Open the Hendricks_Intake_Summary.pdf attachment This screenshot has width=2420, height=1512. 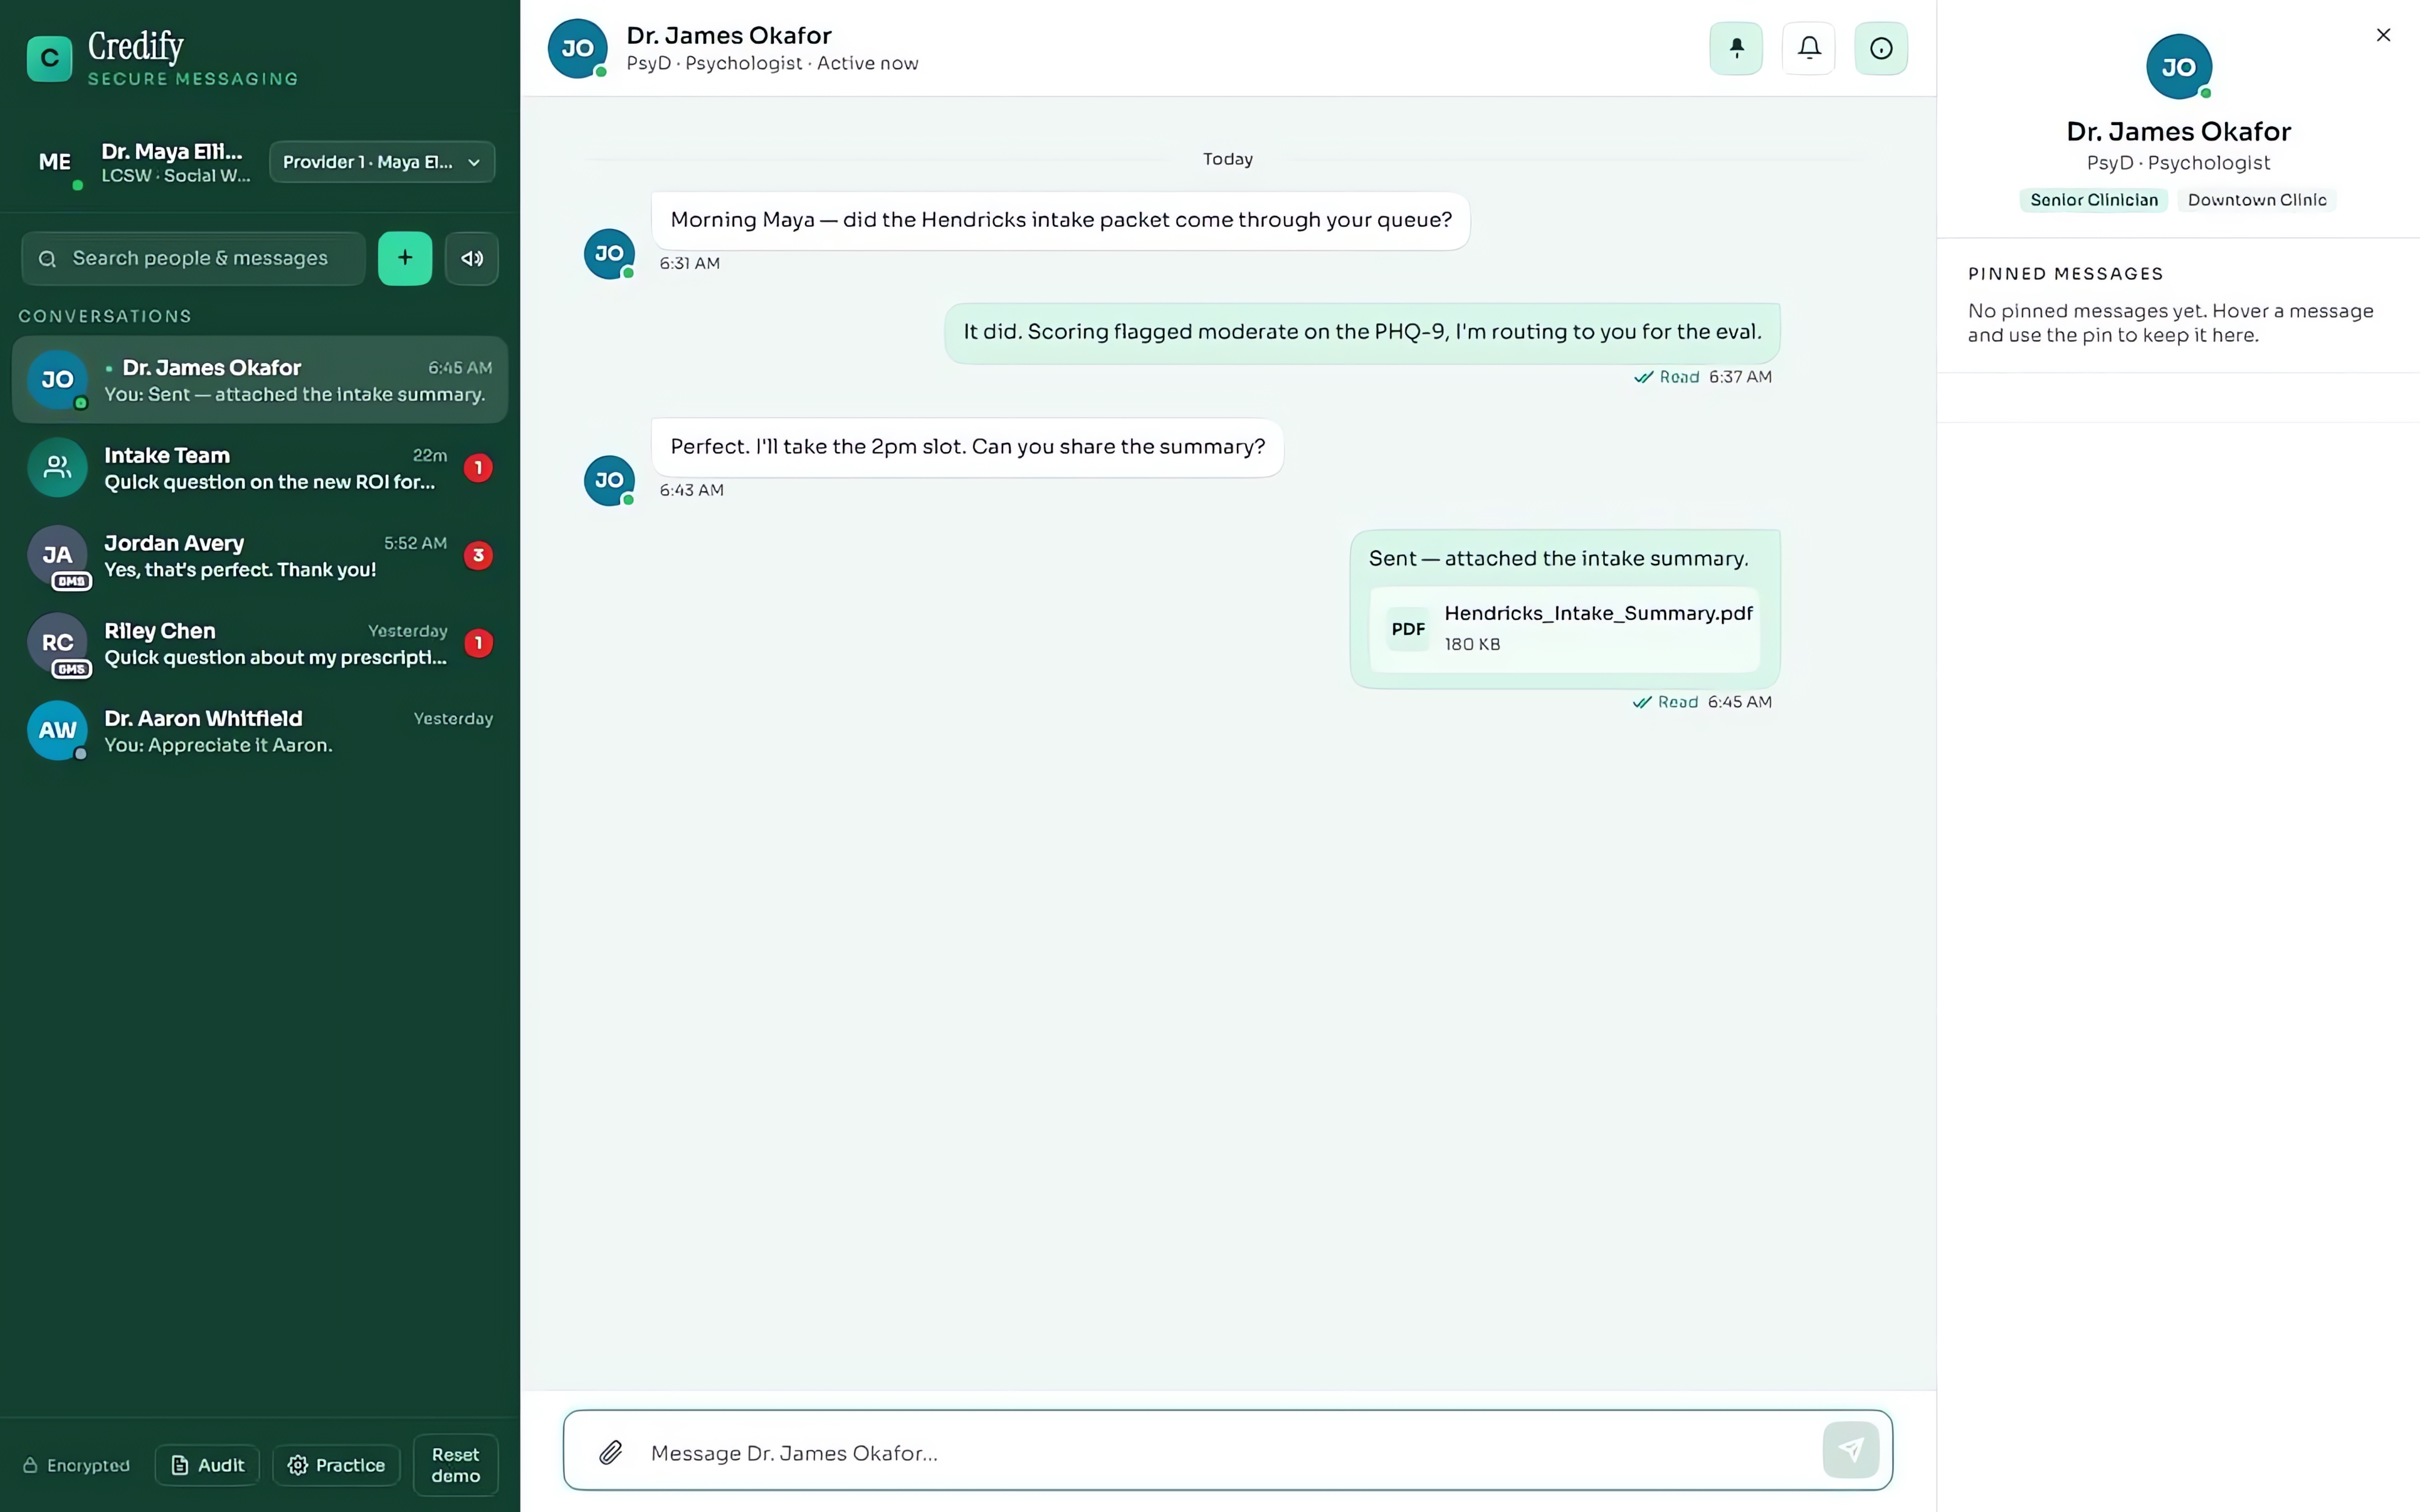pyautogui.click(x=1564, y=629)
